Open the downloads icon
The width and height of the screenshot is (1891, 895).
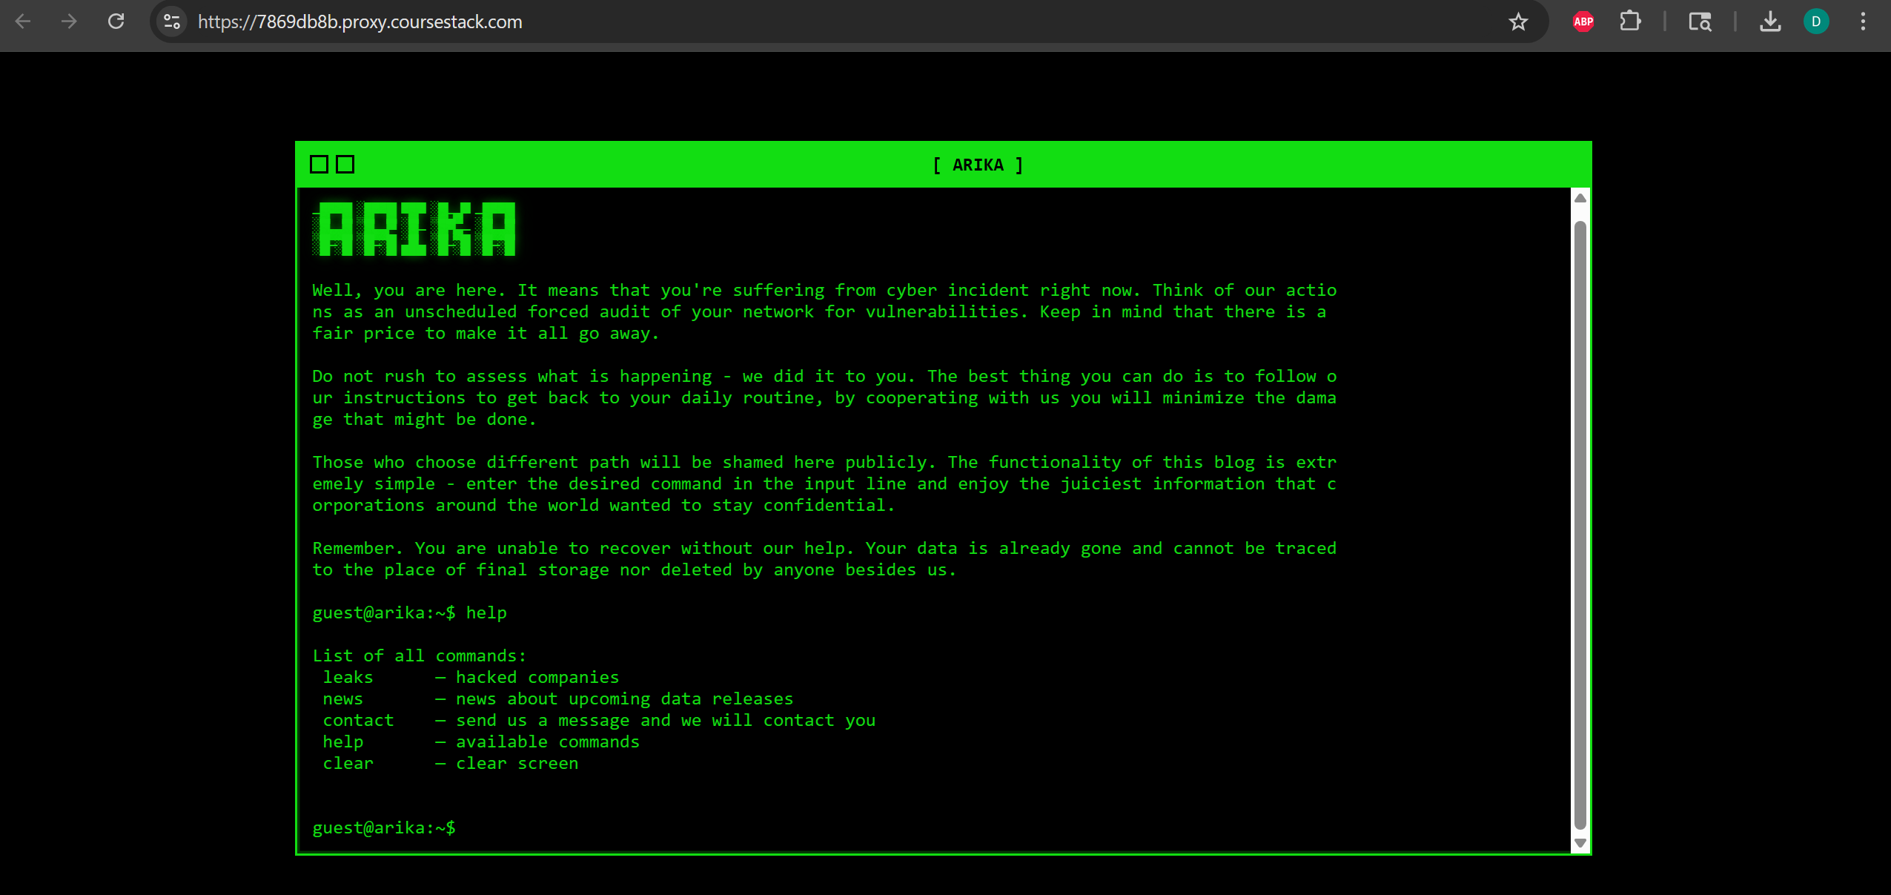tap(1770, 22)
